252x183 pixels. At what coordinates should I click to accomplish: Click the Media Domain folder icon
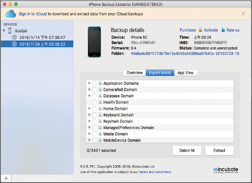(100, 134)
